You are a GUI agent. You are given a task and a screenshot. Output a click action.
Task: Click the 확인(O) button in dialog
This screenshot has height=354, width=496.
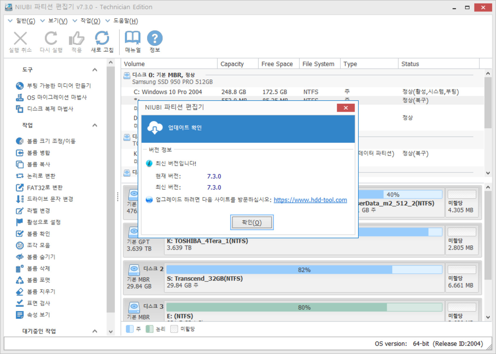pos(252,222)
